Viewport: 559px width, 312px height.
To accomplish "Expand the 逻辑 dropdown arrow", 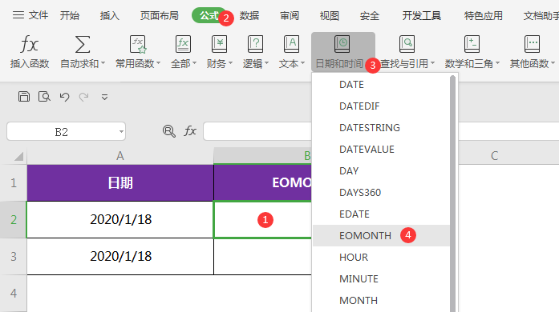I will tap(266, 63).
